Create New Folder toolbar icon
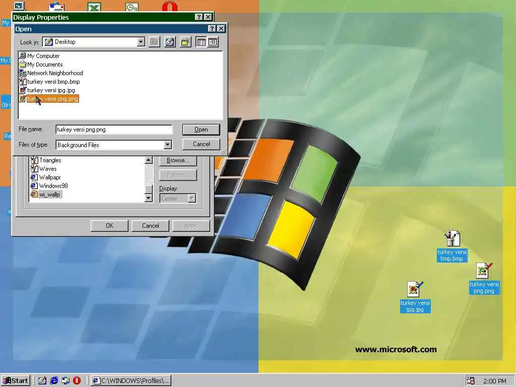516x387 pixels. (x=185, y=42)
